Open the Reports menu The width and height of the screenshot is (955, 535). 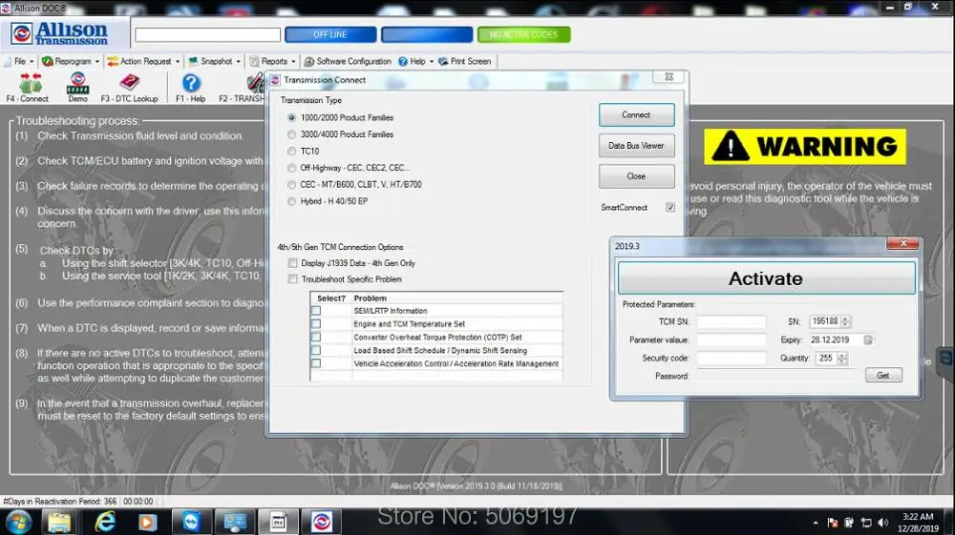click(x=274, y=61)
